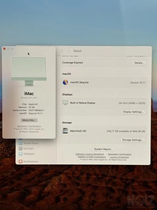Click the iMac title in About window
Viewport: 157px width, 210px height.
click(x=29, y=94)
